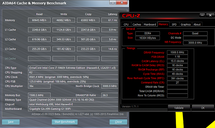Click the L2 Cache Read value 619.96 GB/s

point(39,39)
